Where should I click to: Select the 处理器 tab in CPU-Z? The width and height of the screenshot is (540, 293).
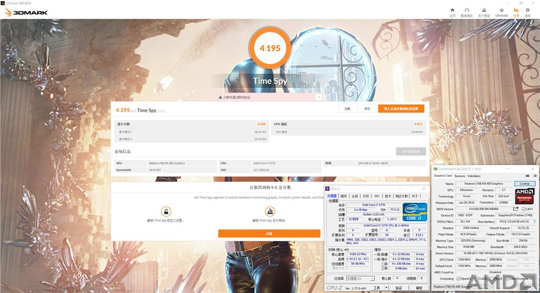(x=332, y=196)
